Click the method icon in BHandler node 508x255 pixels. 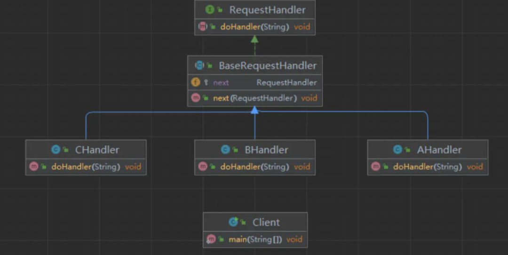[203, 166]
